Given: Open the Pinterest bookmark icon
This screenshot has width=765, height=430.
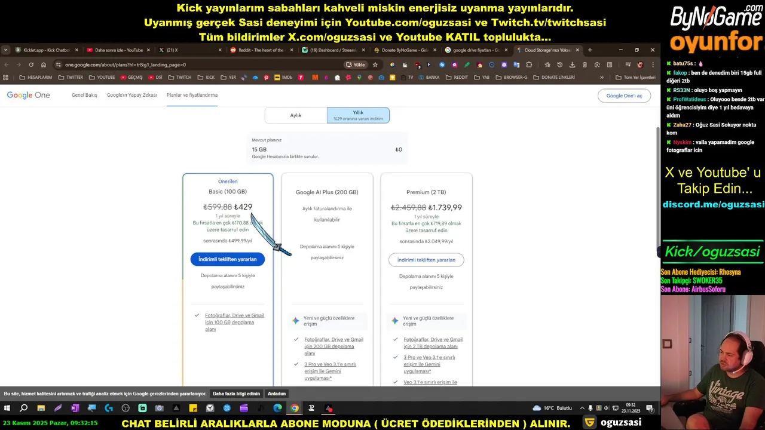Looking at the screenshot, I should pos(267,77).
